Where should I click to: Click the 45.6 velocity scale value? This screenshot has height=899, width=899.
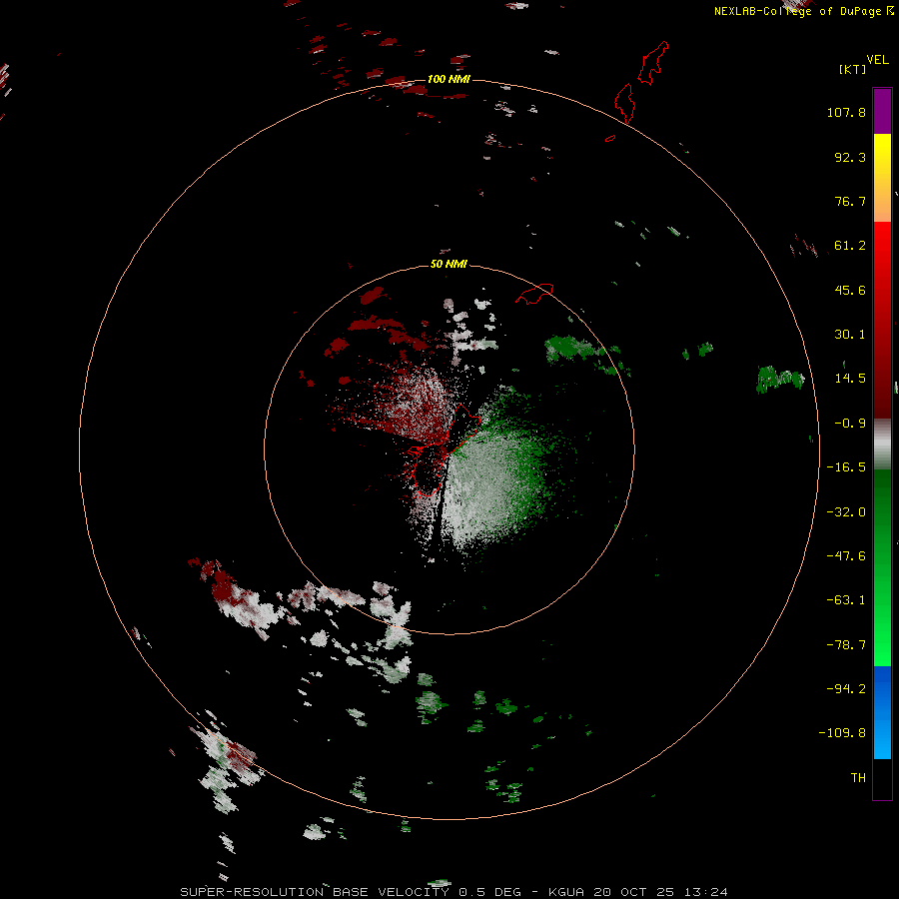[850, 290]
